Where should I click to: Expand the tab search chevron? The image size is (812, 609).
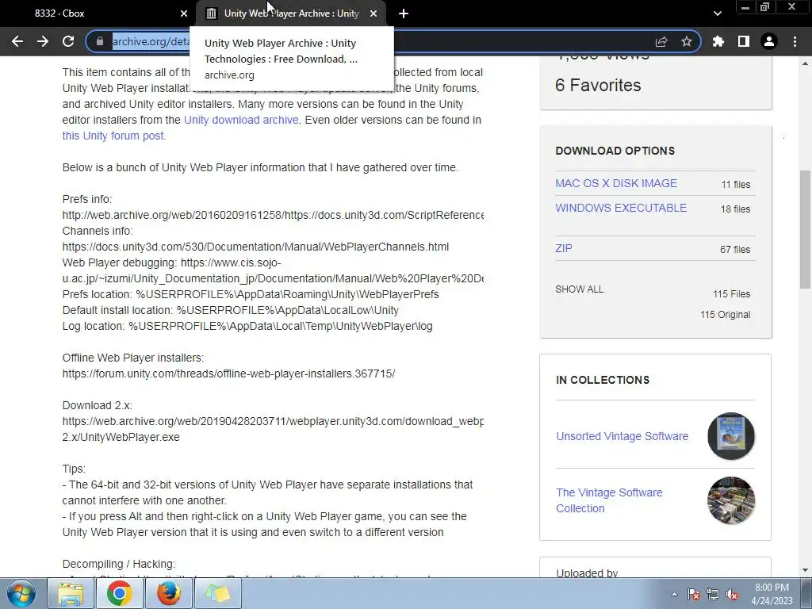717,13
